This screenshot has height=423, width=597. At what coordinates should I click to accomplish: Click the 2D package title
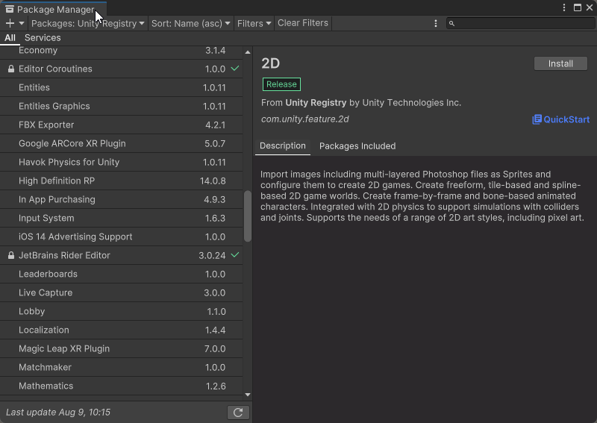(271, 63)
